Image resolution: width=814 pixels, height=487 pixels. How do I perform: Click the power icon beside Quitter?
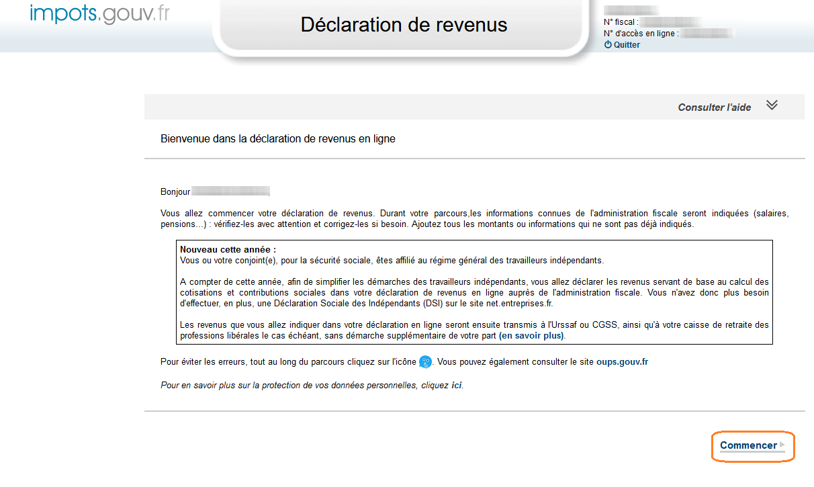[x=608, y=45]
